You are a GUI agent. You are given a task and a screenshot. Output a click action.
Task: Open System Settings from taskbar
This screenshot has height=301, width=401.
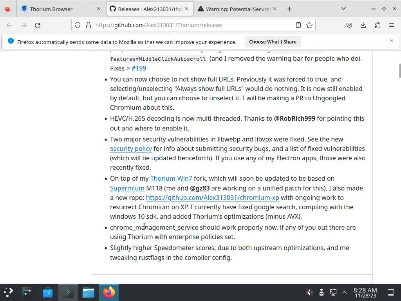tap(27, 292)
